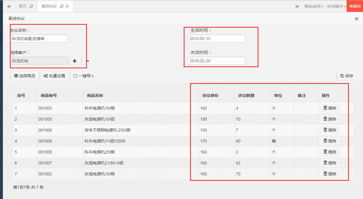
Task: Click the 商品编号 column header
Action: tap(49, 95)
